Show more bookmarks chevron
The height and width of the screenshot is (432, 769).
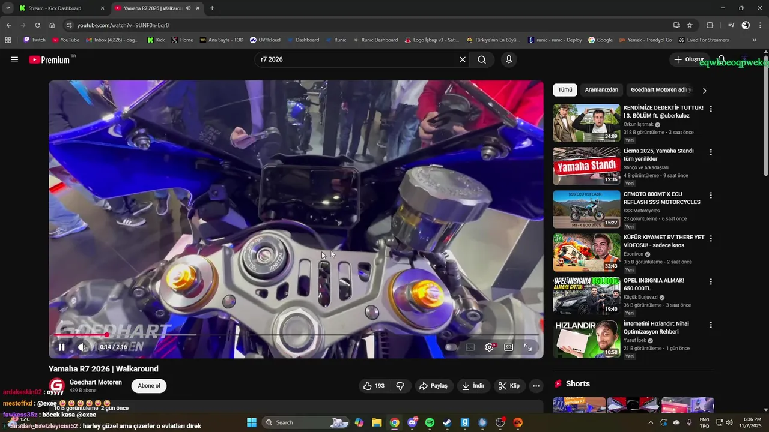(755, 40)
